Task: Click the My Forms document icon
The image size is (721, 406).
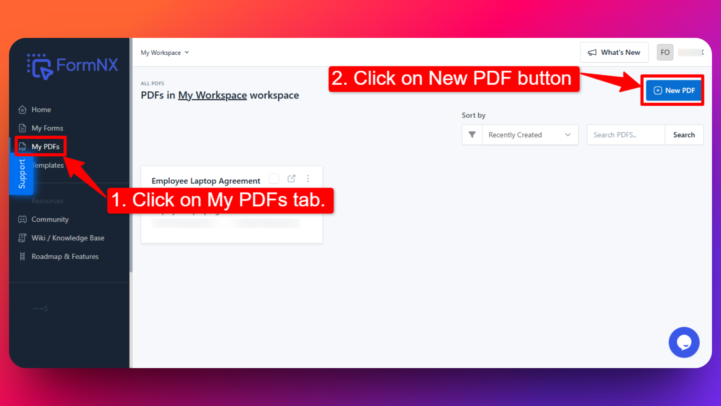Action: [x=23, y=128]
